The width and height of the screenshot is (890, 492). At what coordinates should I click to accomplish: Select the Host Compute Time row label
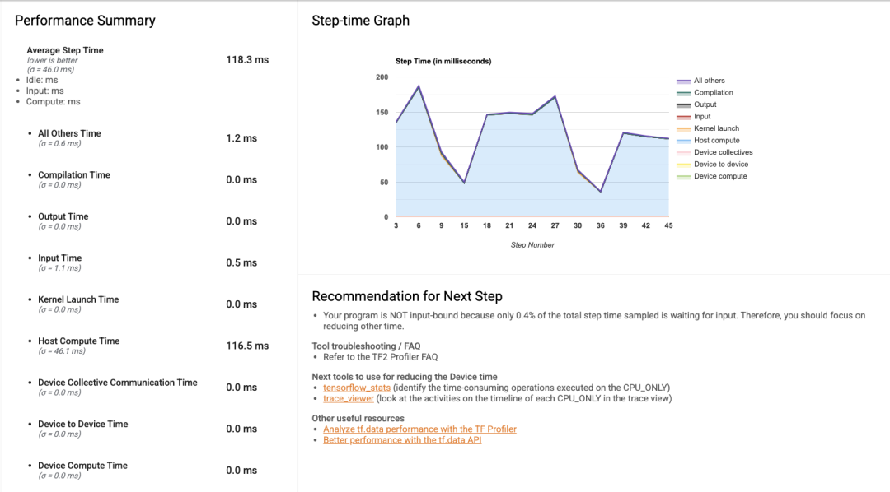78,341
